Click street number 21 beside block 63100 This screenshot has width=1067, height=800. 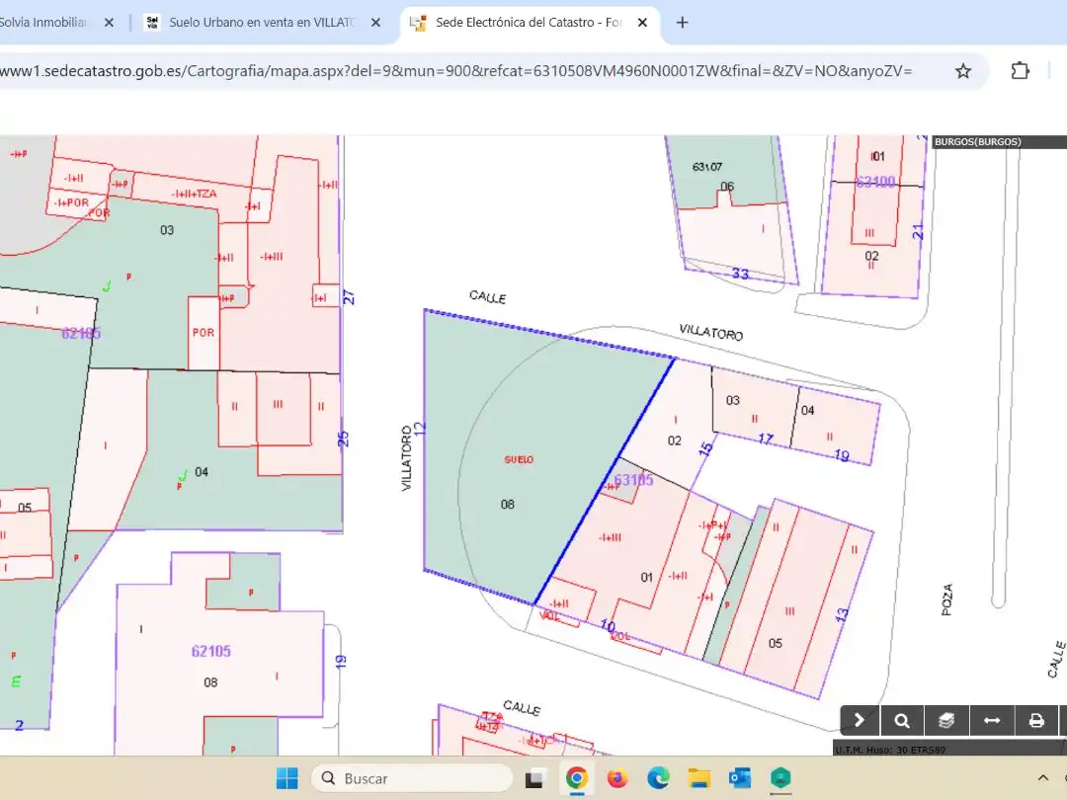point(918,231)
